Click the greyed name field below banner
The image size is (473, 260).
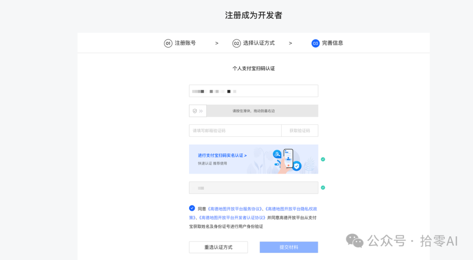pyautogui.click(x=254, y=188)
